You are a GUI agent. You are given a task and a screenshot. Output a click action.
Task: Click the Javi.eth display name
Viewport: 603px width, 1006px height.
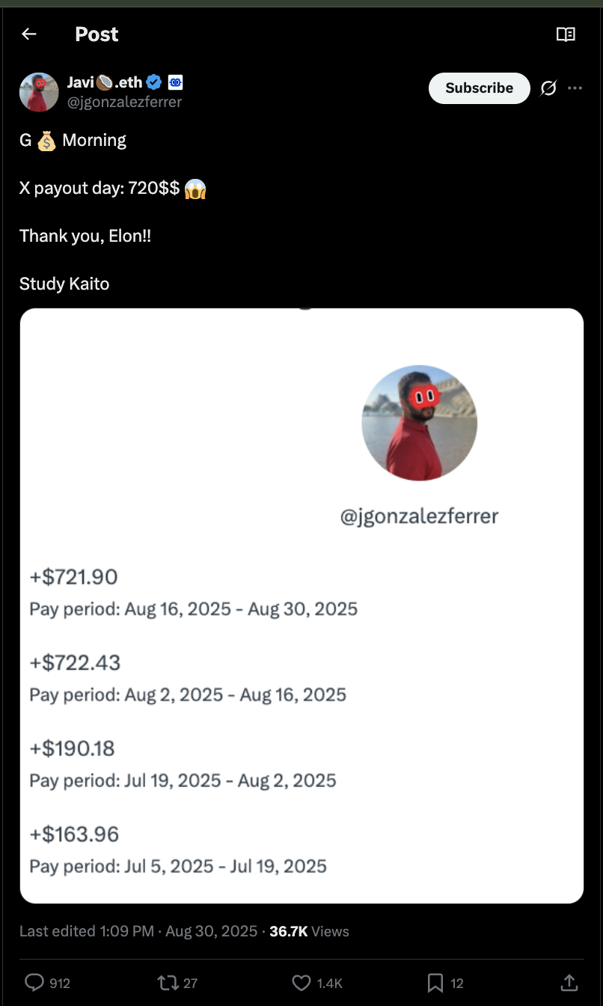(105, 82)
